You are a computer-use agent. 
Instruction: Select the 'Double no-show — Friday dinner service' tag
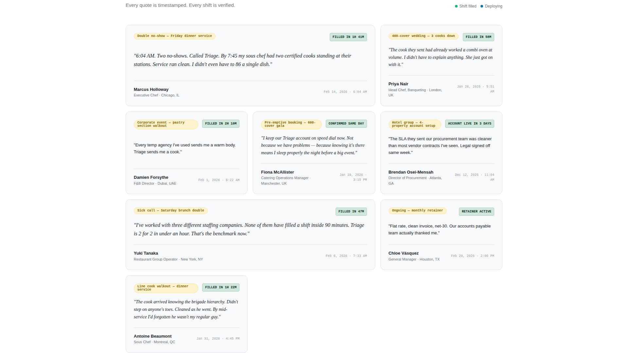click(x=175, y=36)
